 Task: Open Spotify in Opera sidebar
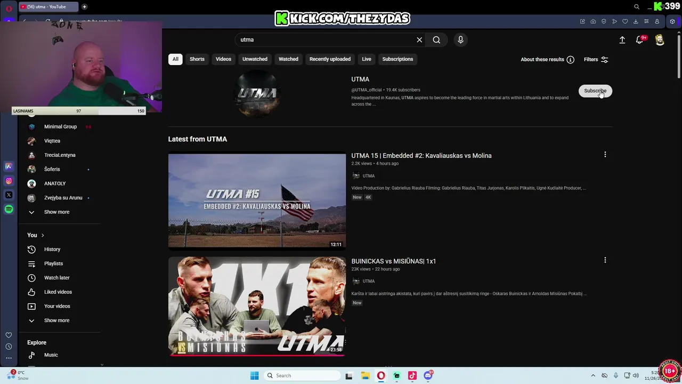(9, 210)
